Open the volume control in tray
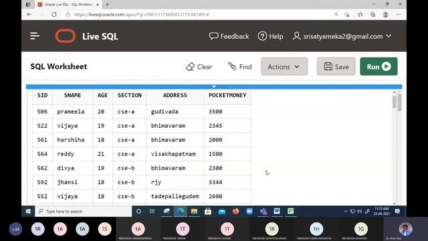 click(x=360, y=212)
